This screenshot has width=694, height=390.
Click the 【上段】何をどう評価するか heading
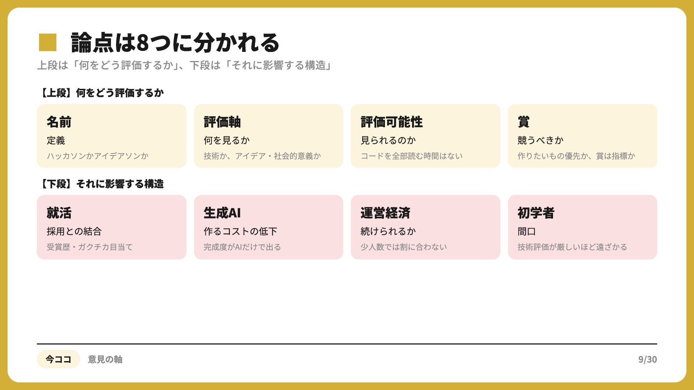pos(100,93)
